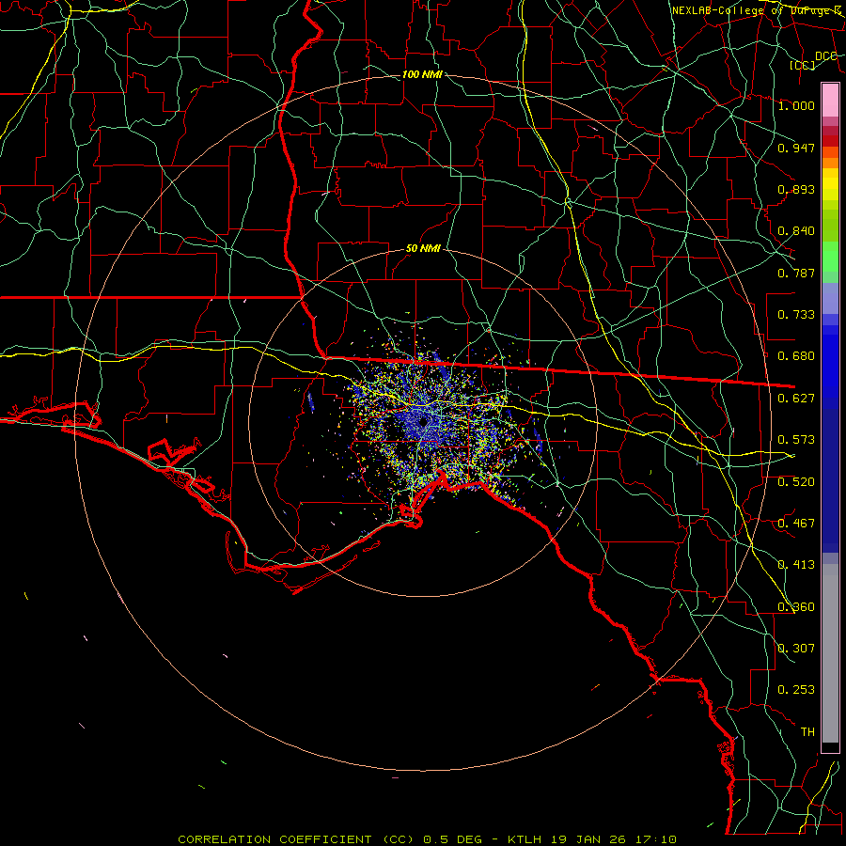Pick the pink swatch at the top of the color bar
Image resolution: width=846 pixels, height=846 pixels.
830,100
